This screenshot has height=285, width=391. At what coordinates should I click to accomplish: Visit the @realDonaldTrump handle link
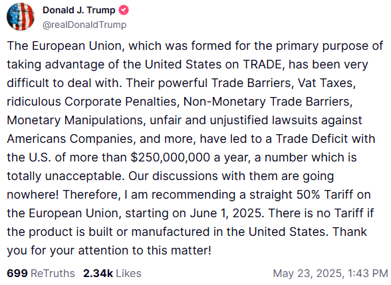tap(84, 25)
